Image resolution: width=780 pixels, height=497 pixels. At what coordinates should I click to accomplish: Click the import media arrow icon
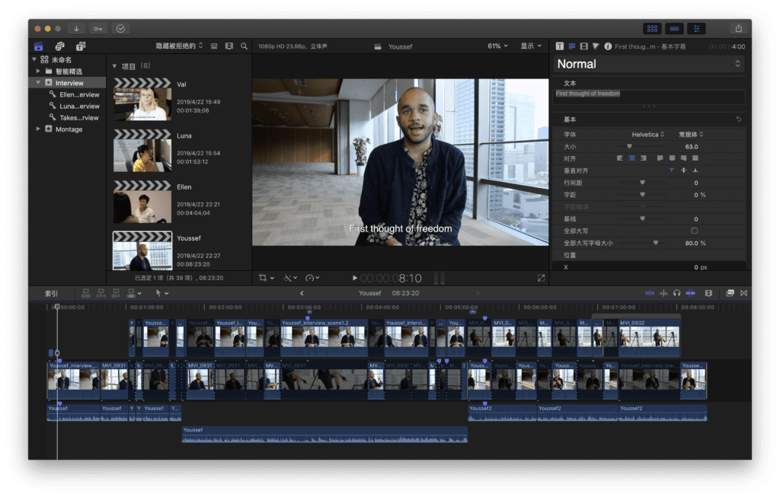coord(77,29)
